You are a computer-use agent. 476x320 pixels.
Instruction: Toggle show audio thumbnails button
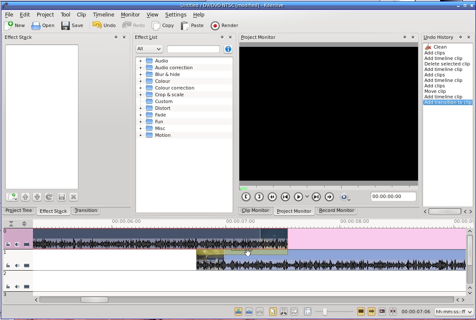[x=372, y=311]
